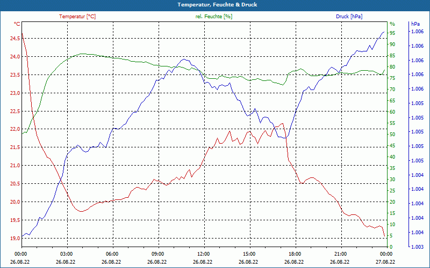Click the 40 value on the humidity axis
Viewport: 430px width, 268px height.
click(x=392, y=157)
